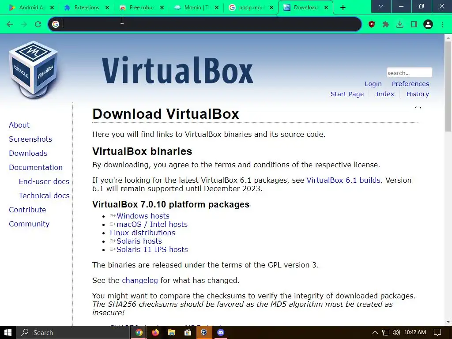Click the VirtualBox taskbar icon
The image size is (452, 339).
coord(204,332)
